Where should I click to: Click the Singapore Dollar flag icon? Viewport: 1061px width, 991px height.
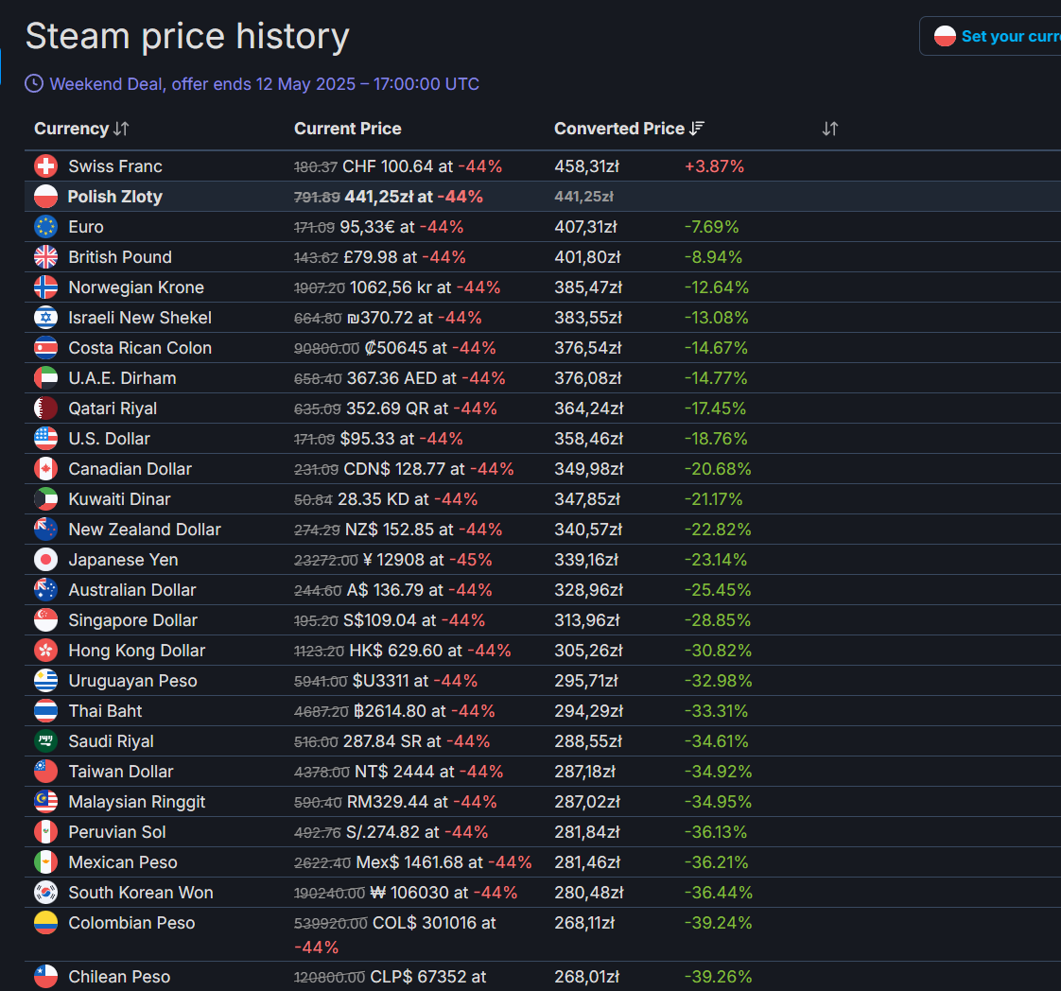tap(46, 620)
